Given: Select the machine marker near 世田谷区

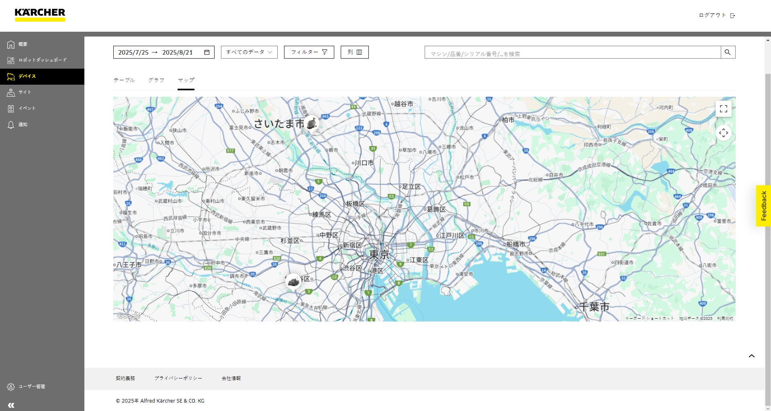Looking at the screenshot, I should [293, 281].
